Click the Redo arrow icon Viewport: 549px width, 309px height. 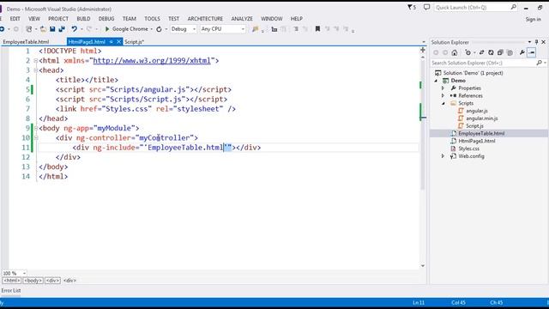click(x=89, y=29)
